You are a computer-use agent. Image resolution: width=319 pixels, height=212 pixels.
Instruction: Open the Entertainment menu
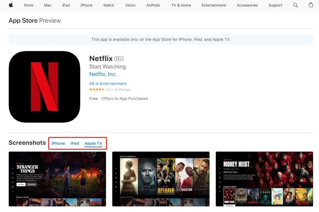click(214, 5)
